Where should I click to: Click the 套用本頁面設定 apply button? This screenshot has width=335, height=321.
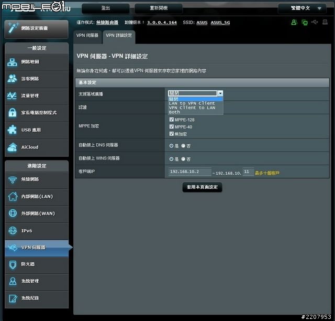pos(202,187)
